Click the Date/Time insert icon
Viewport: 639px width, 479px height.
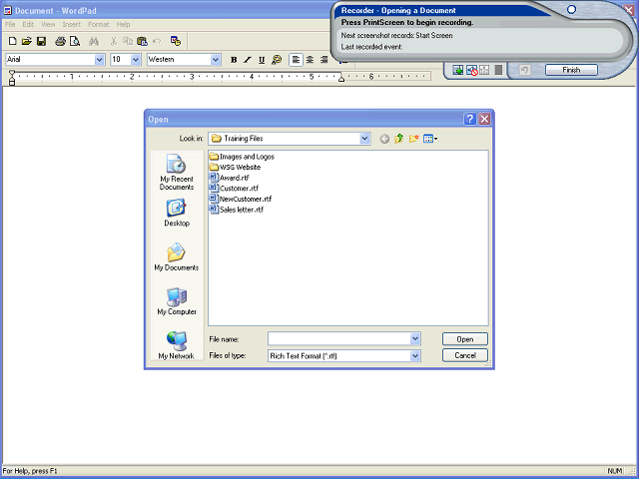pos(176,41)
